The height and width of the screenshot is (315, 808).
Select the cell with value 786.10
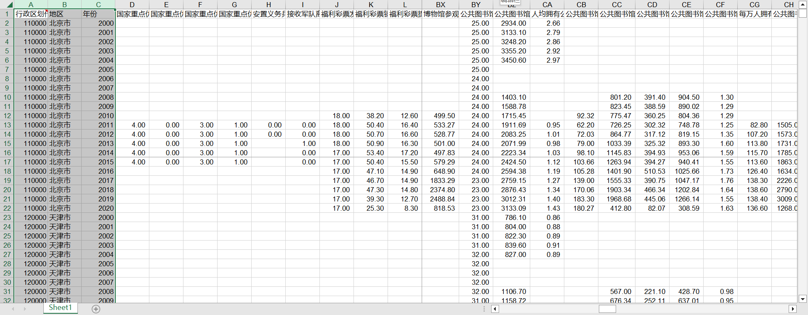511,217
